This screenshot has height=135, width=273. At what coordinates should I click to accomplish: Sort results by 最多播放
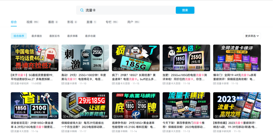pyautogui.click(x=37, y=36)
